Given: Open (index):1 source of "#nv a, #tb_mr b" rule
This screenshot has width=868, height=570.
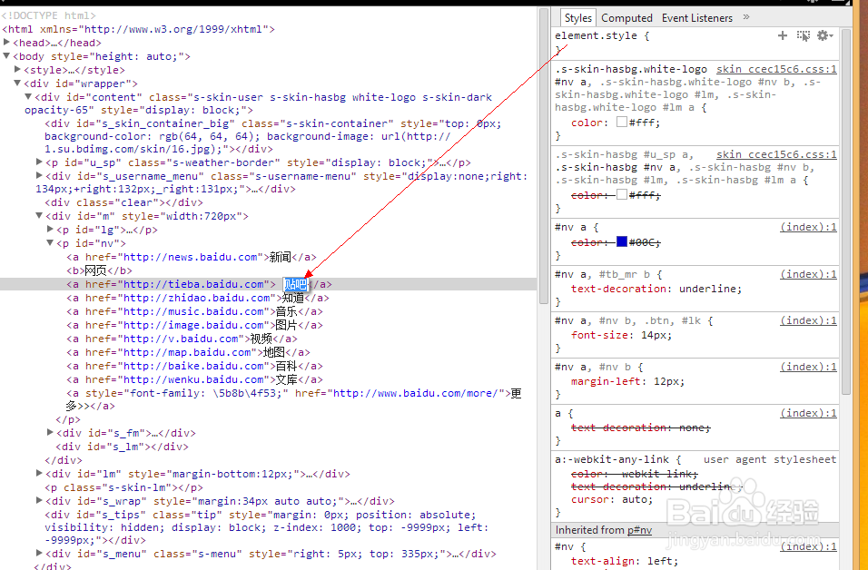Looking at the screenshot, I should coord(808,274).
